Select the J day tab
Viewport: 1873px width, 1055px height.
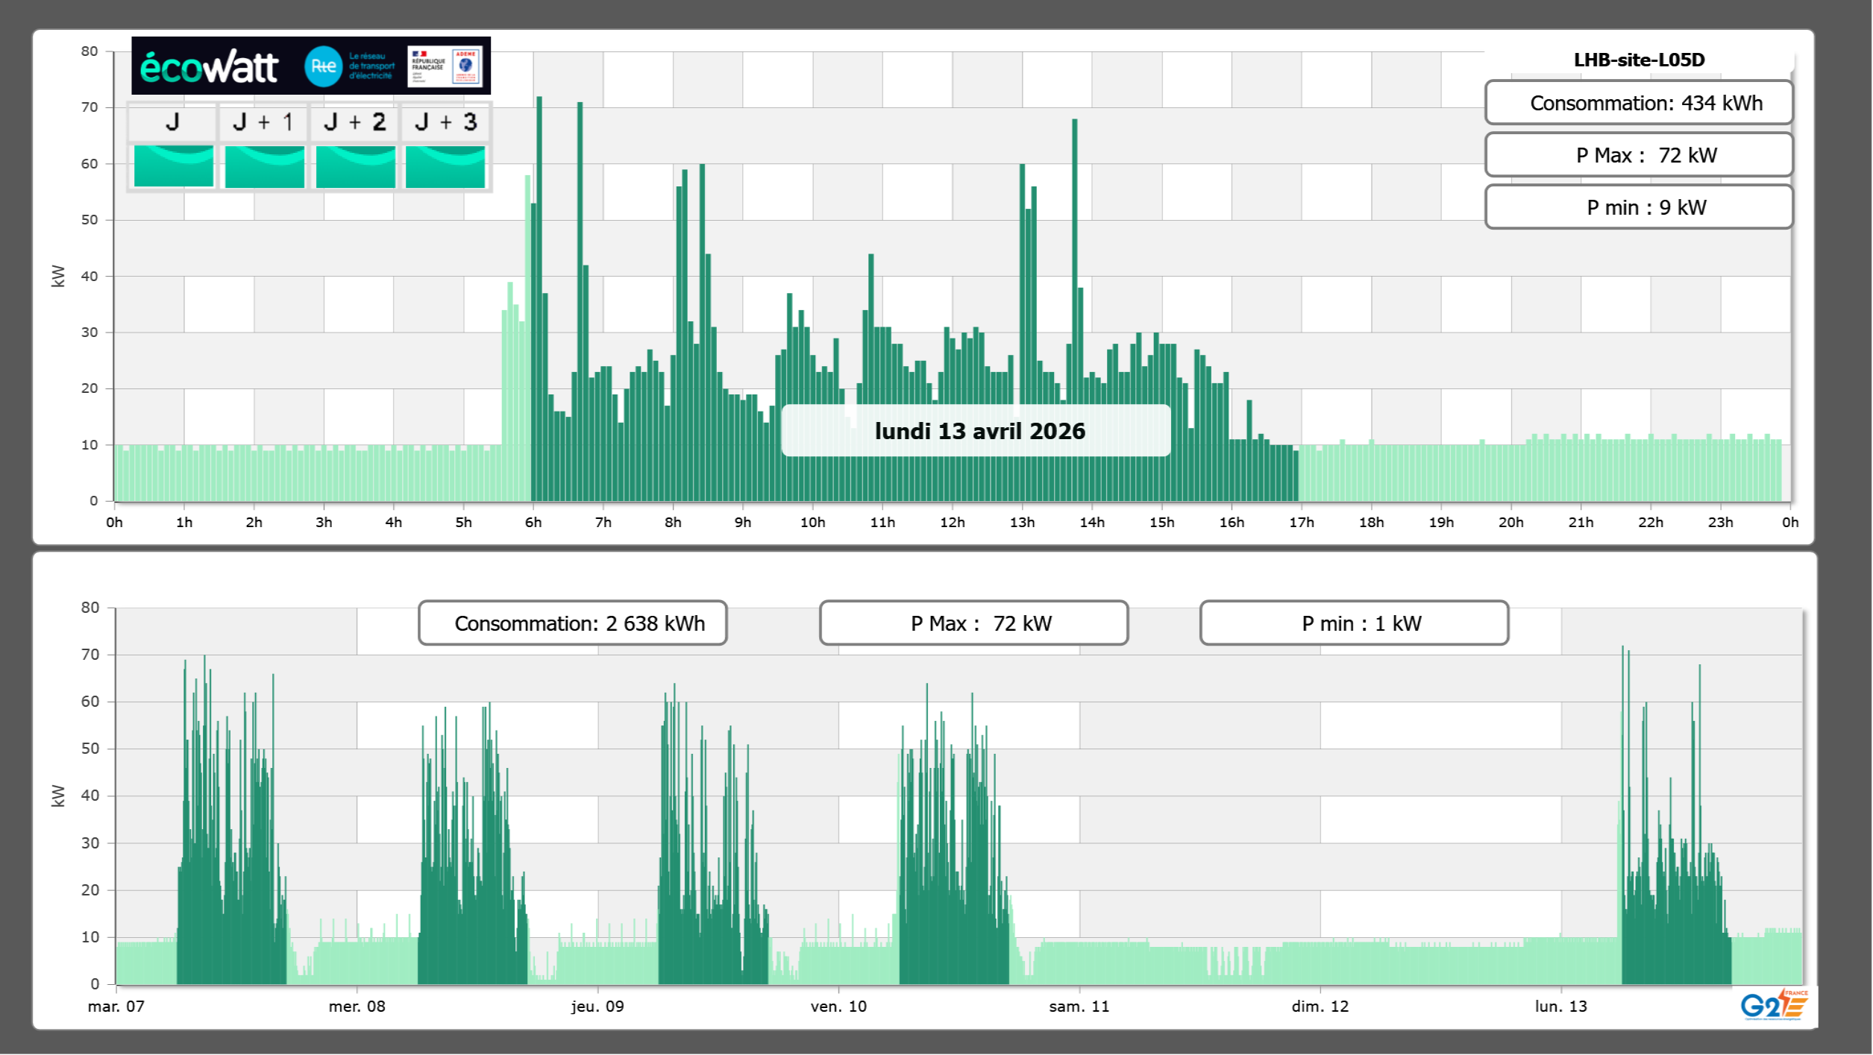172,122
